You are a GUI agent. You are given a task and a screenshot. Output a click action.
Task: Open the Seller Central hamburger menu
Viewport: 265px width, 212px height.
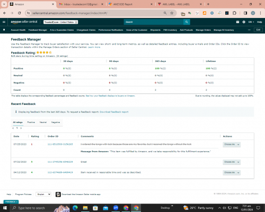tap(4, 22)
